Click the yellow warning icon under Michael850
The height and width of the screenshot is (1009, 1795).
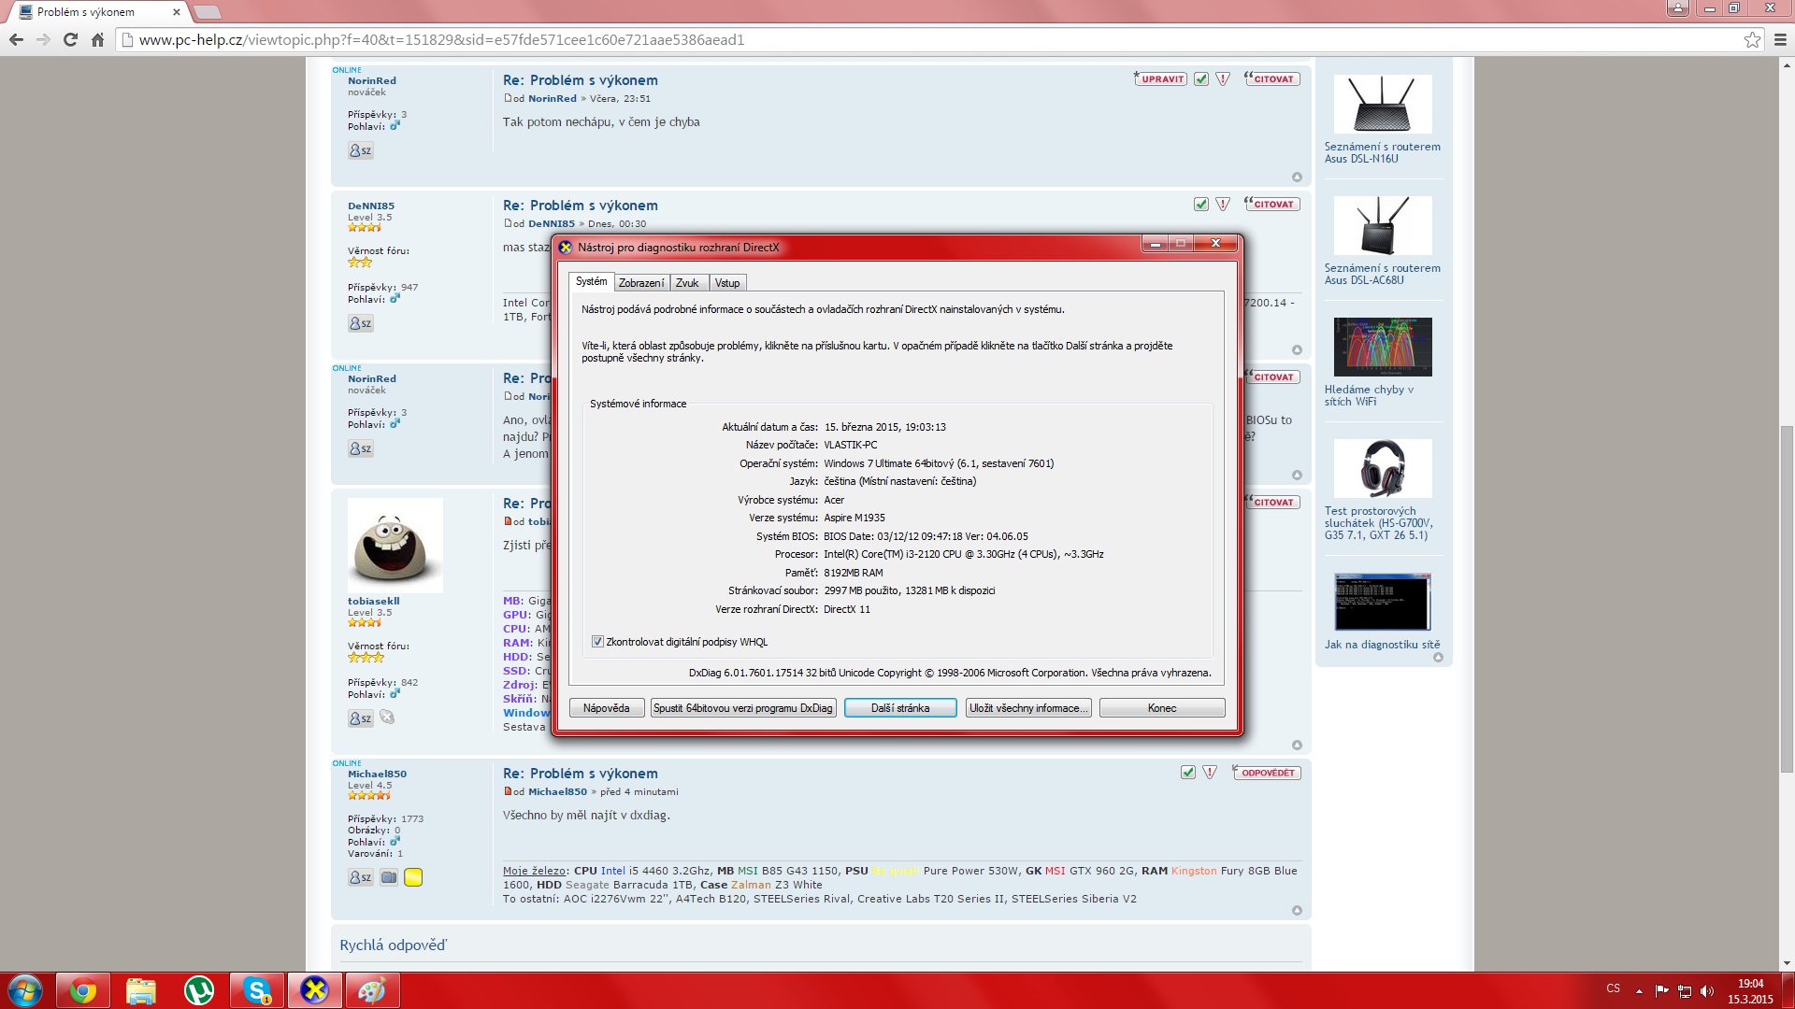point(413,877)
